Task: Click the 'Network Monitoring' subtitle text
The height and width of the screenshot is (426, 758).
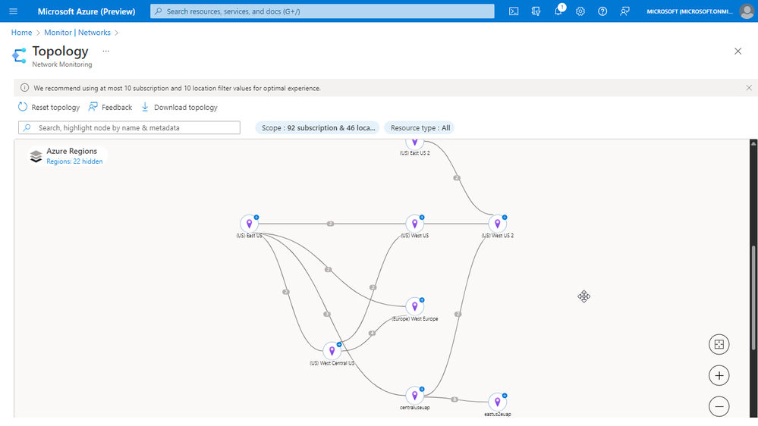Action: [62, 64]
